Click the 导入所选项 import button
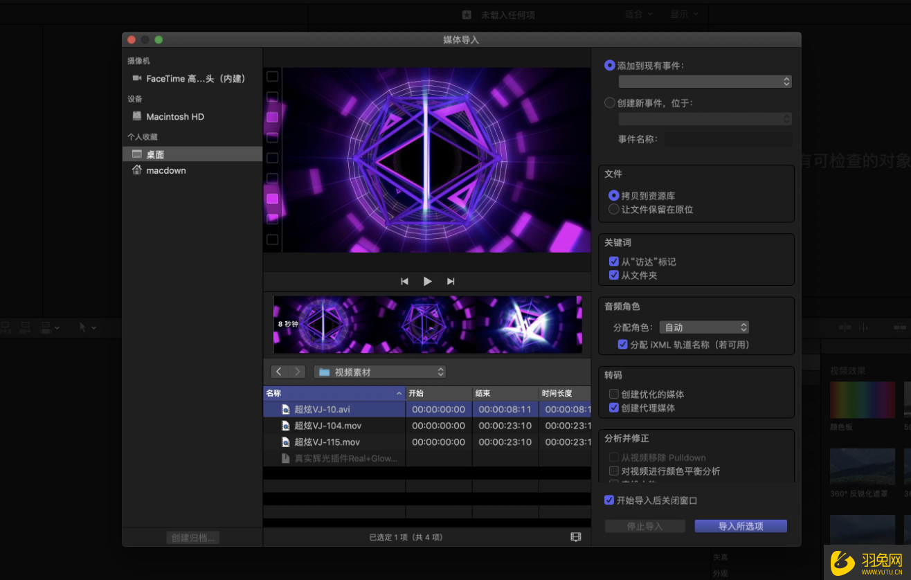The image size is (911, 580). tap(740, 525)
